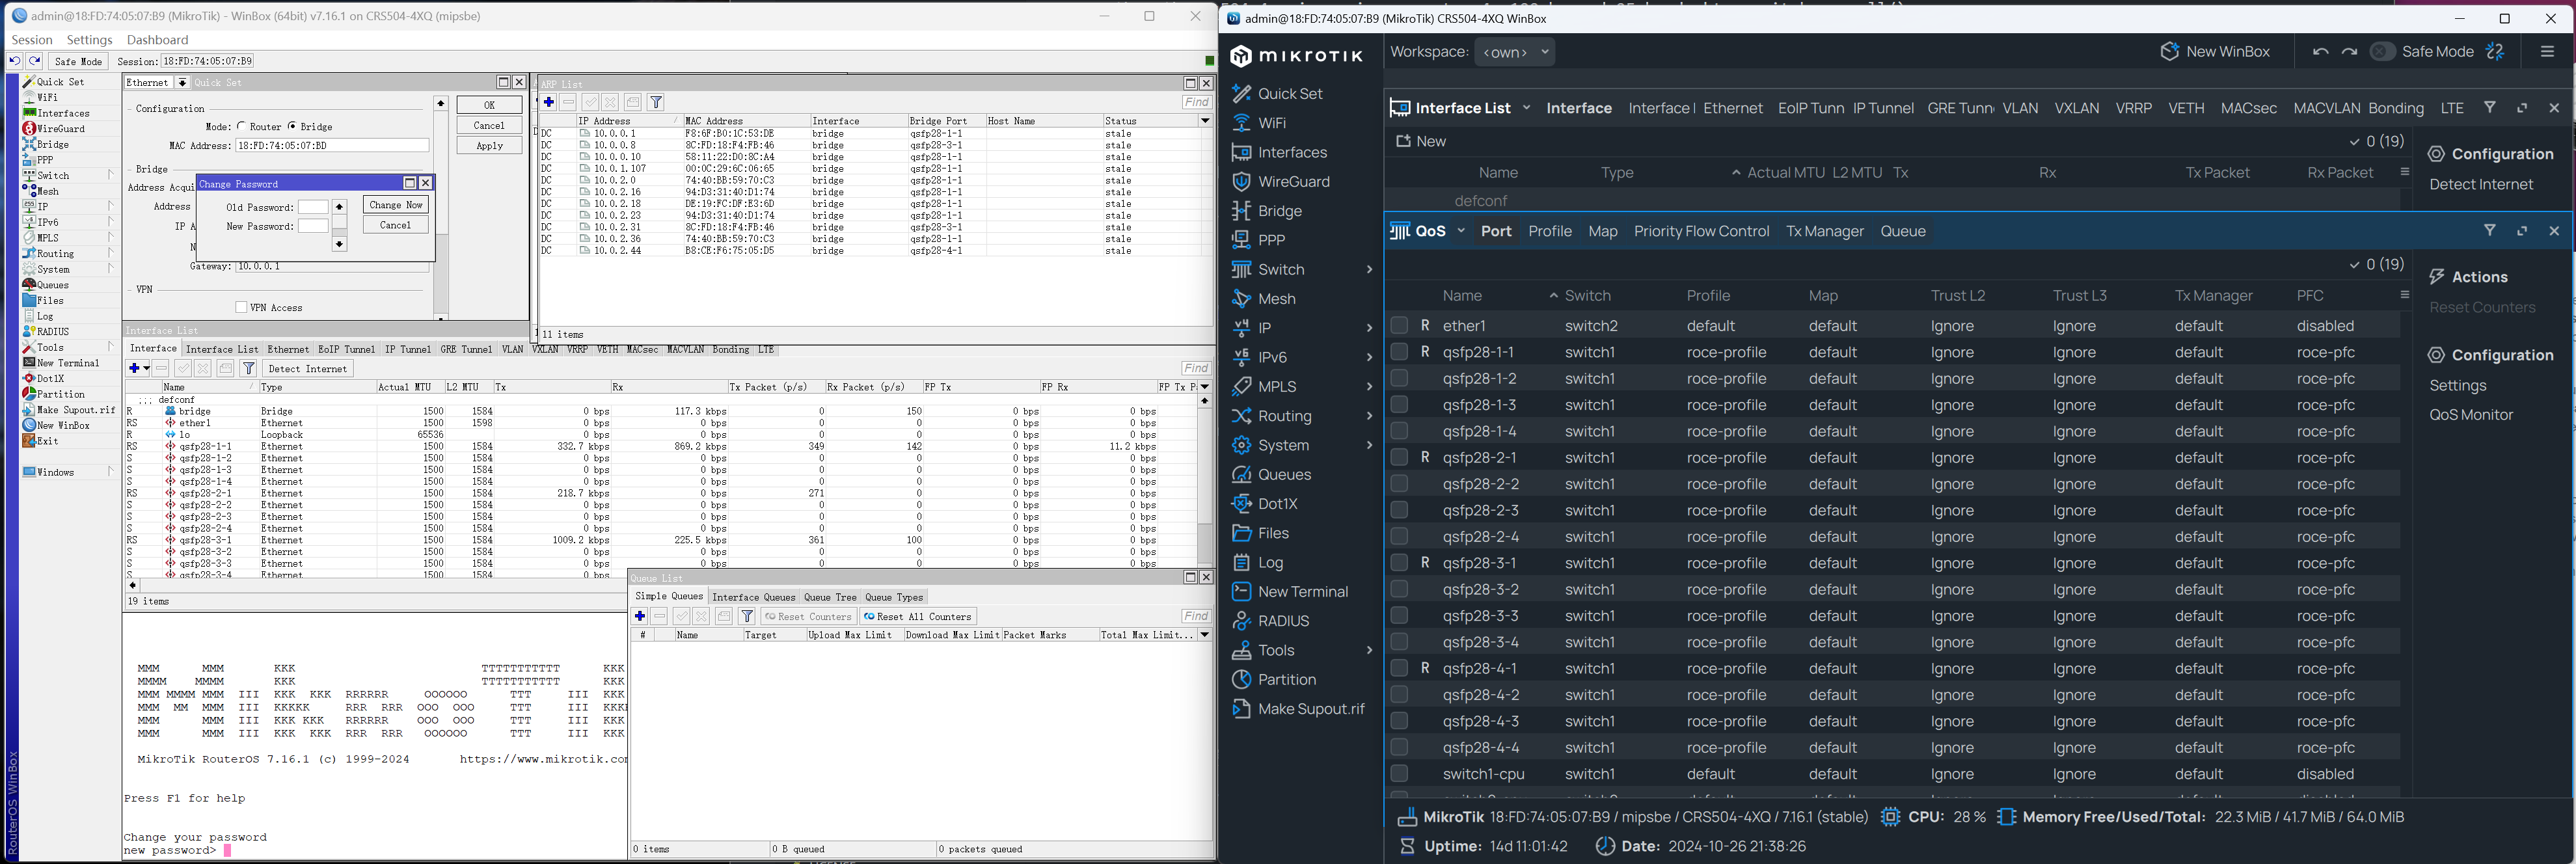Expand System submenu in dark sidebar
Image resolution: width=2576 pixels, height=864 pixels.
point(1369,445)
